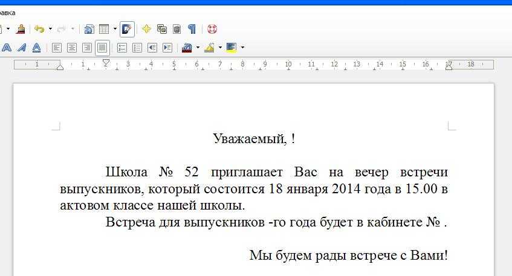The height and width of the screenshot is (276, 512).
Task: Open the Data Sources icon
Action: click(x=177, y=28)
